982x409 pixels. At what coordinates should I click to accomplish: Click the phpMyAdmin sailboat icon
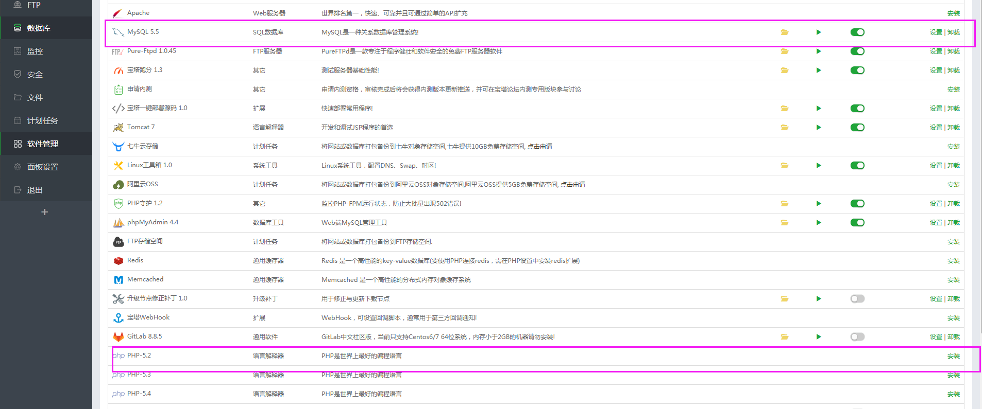coord(118,223)
